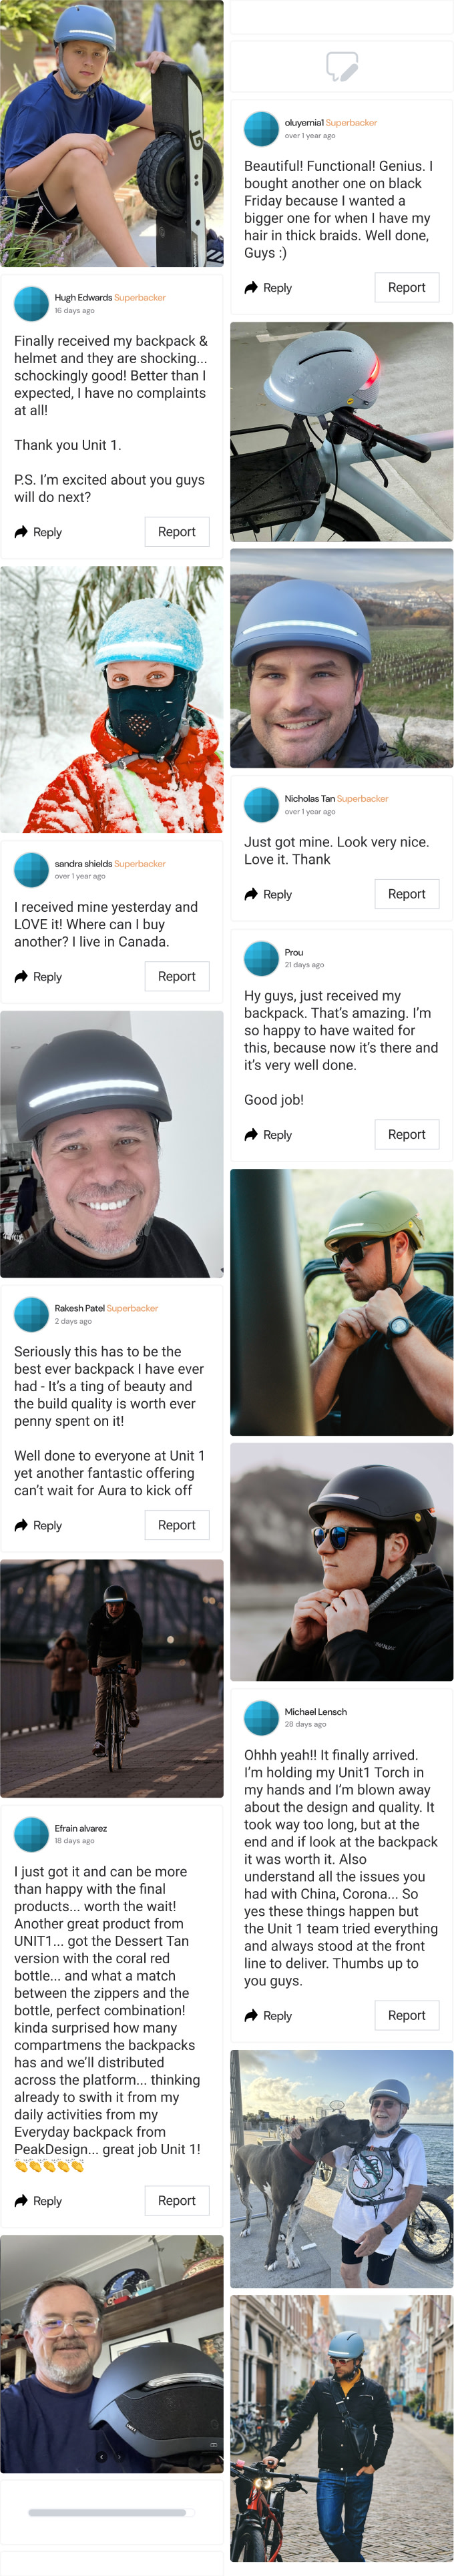Report oluyemial's comment
The image size is (454, 2576).
click(x=407, y=288)
